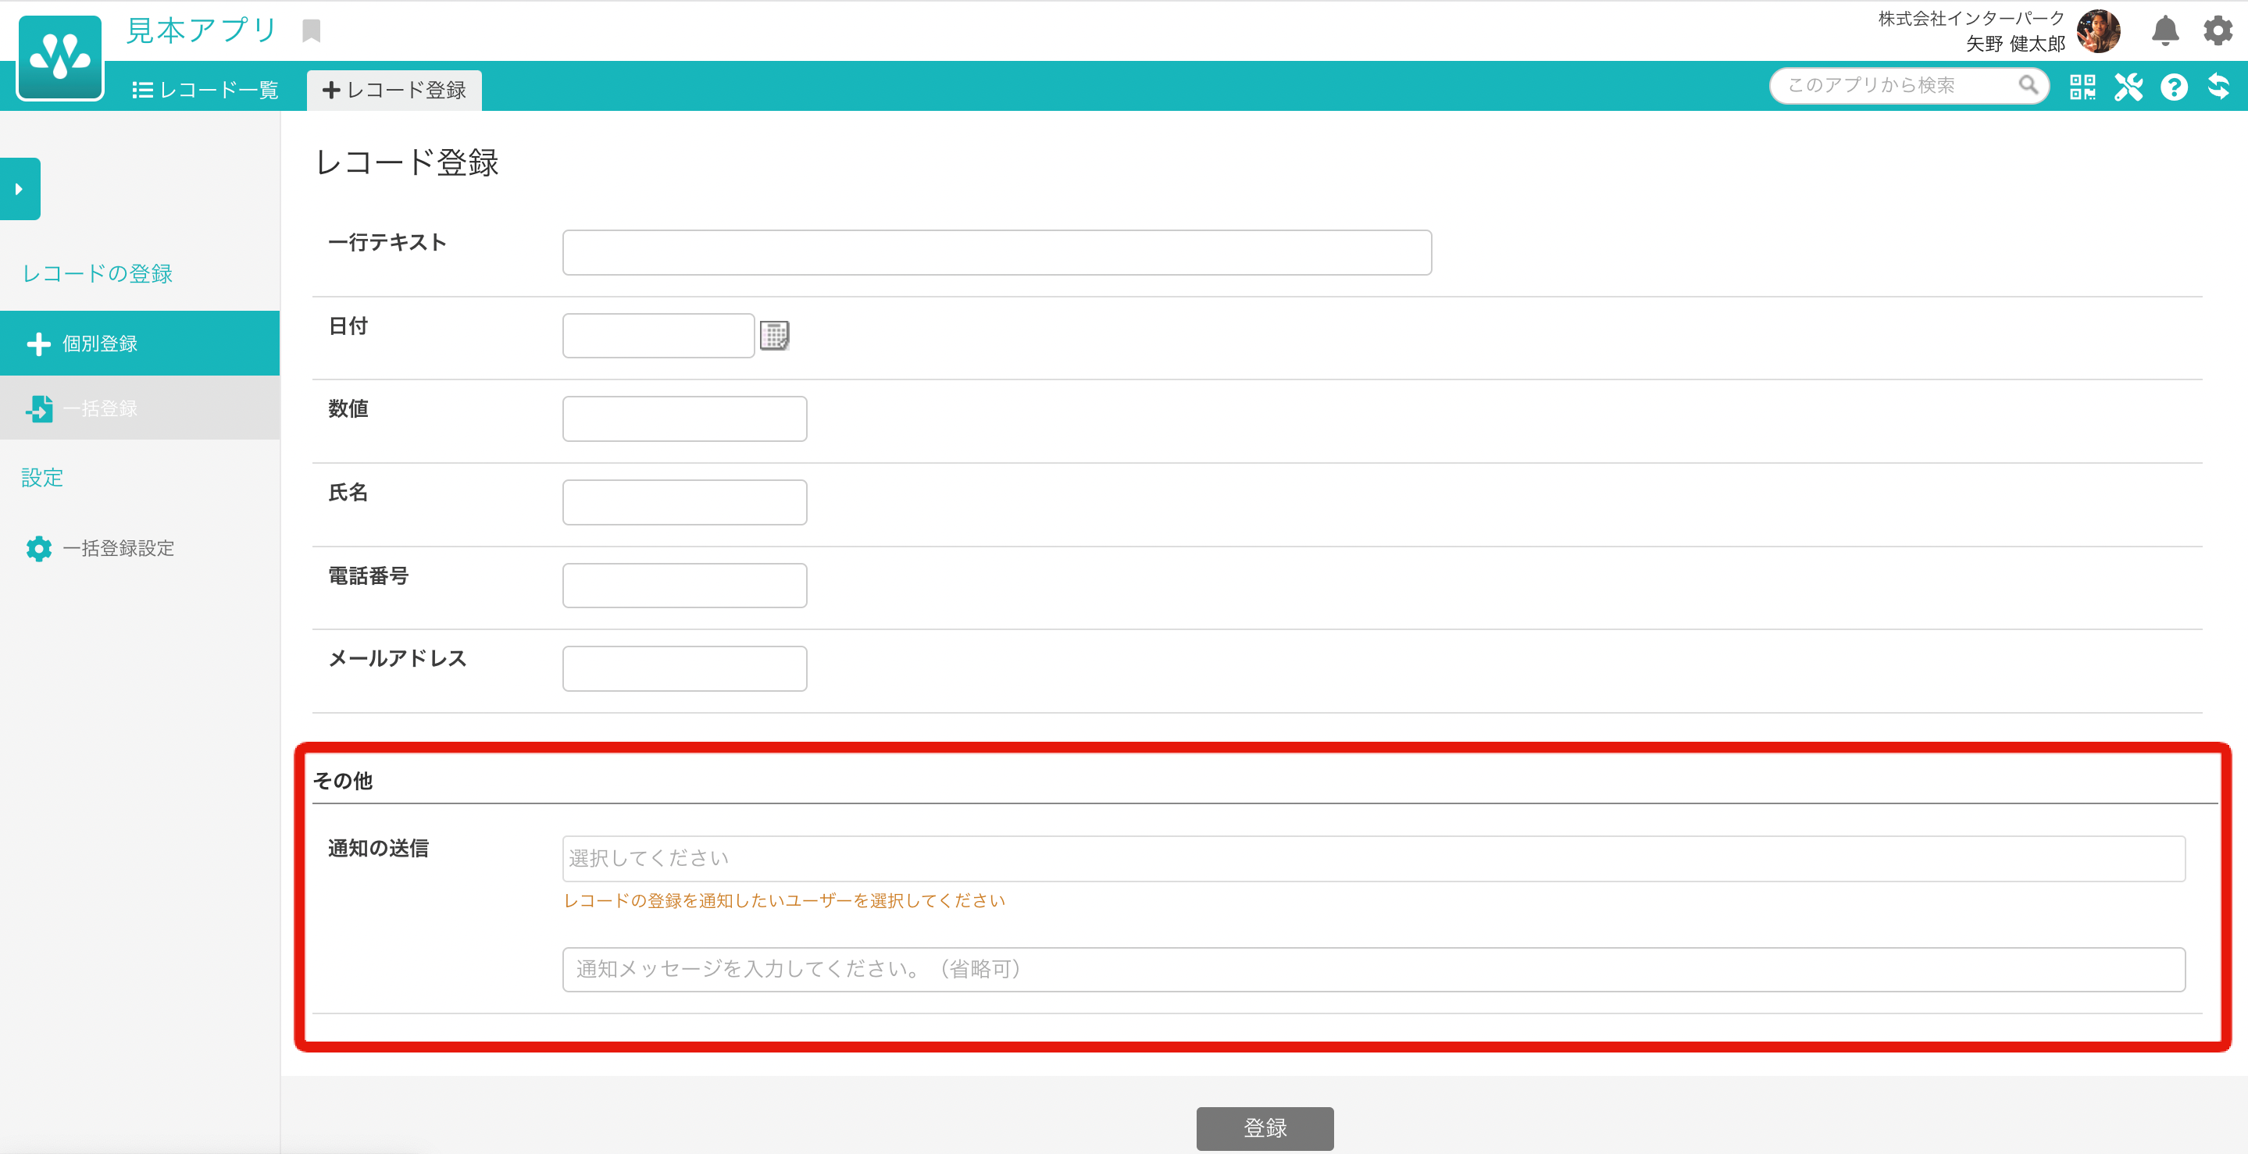Click the QR code icon
The width and height of the screenshot is (2248, 1154).
click(x=2082, y=87)
